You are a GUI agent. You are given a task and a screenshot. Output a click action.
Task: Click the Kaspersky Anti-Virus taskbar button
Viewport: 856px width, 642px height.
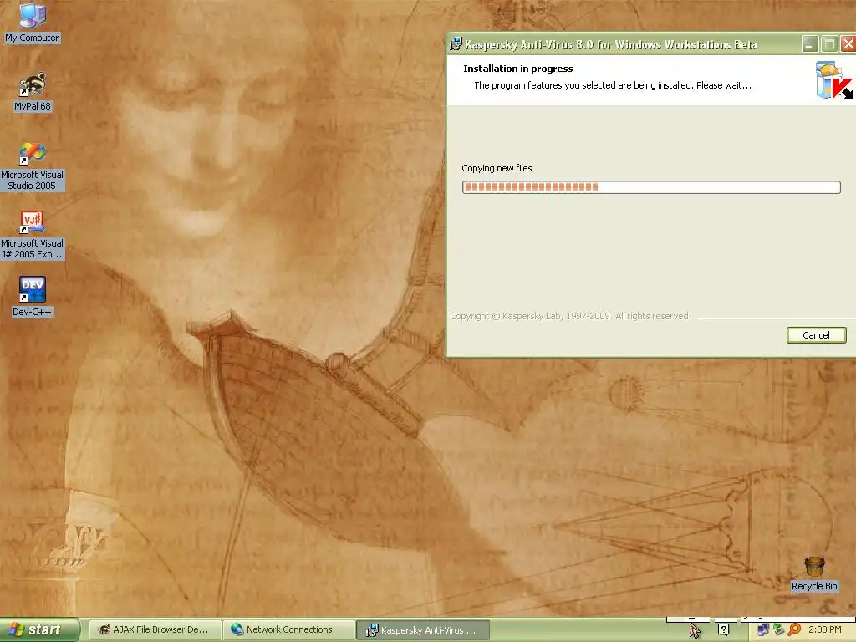click(422, 630)
